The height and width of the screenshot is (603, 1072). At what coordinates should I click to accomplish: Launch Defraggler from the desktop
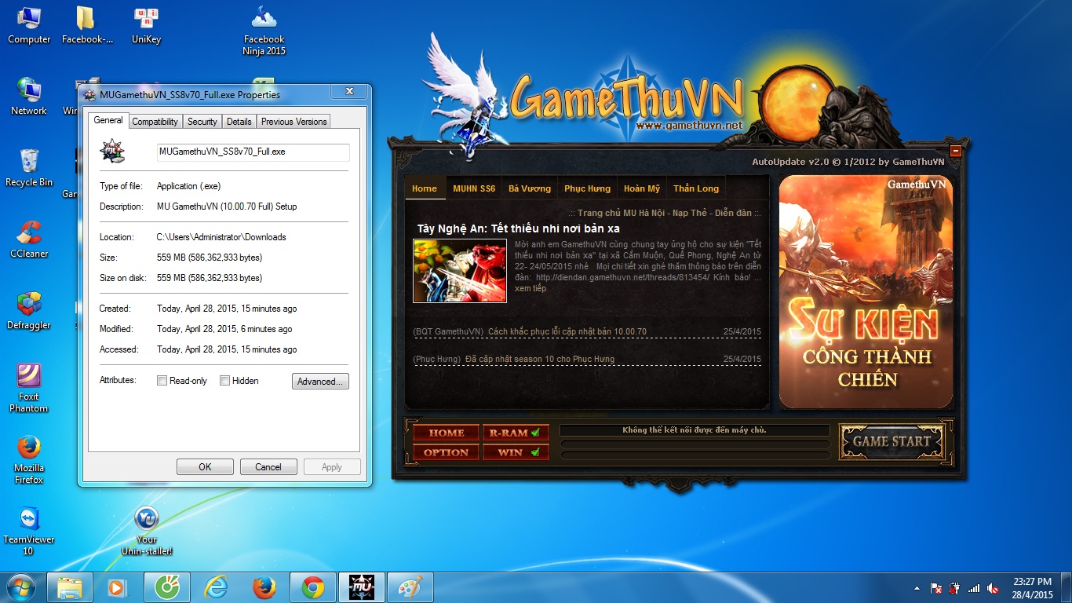coord(29,310)
